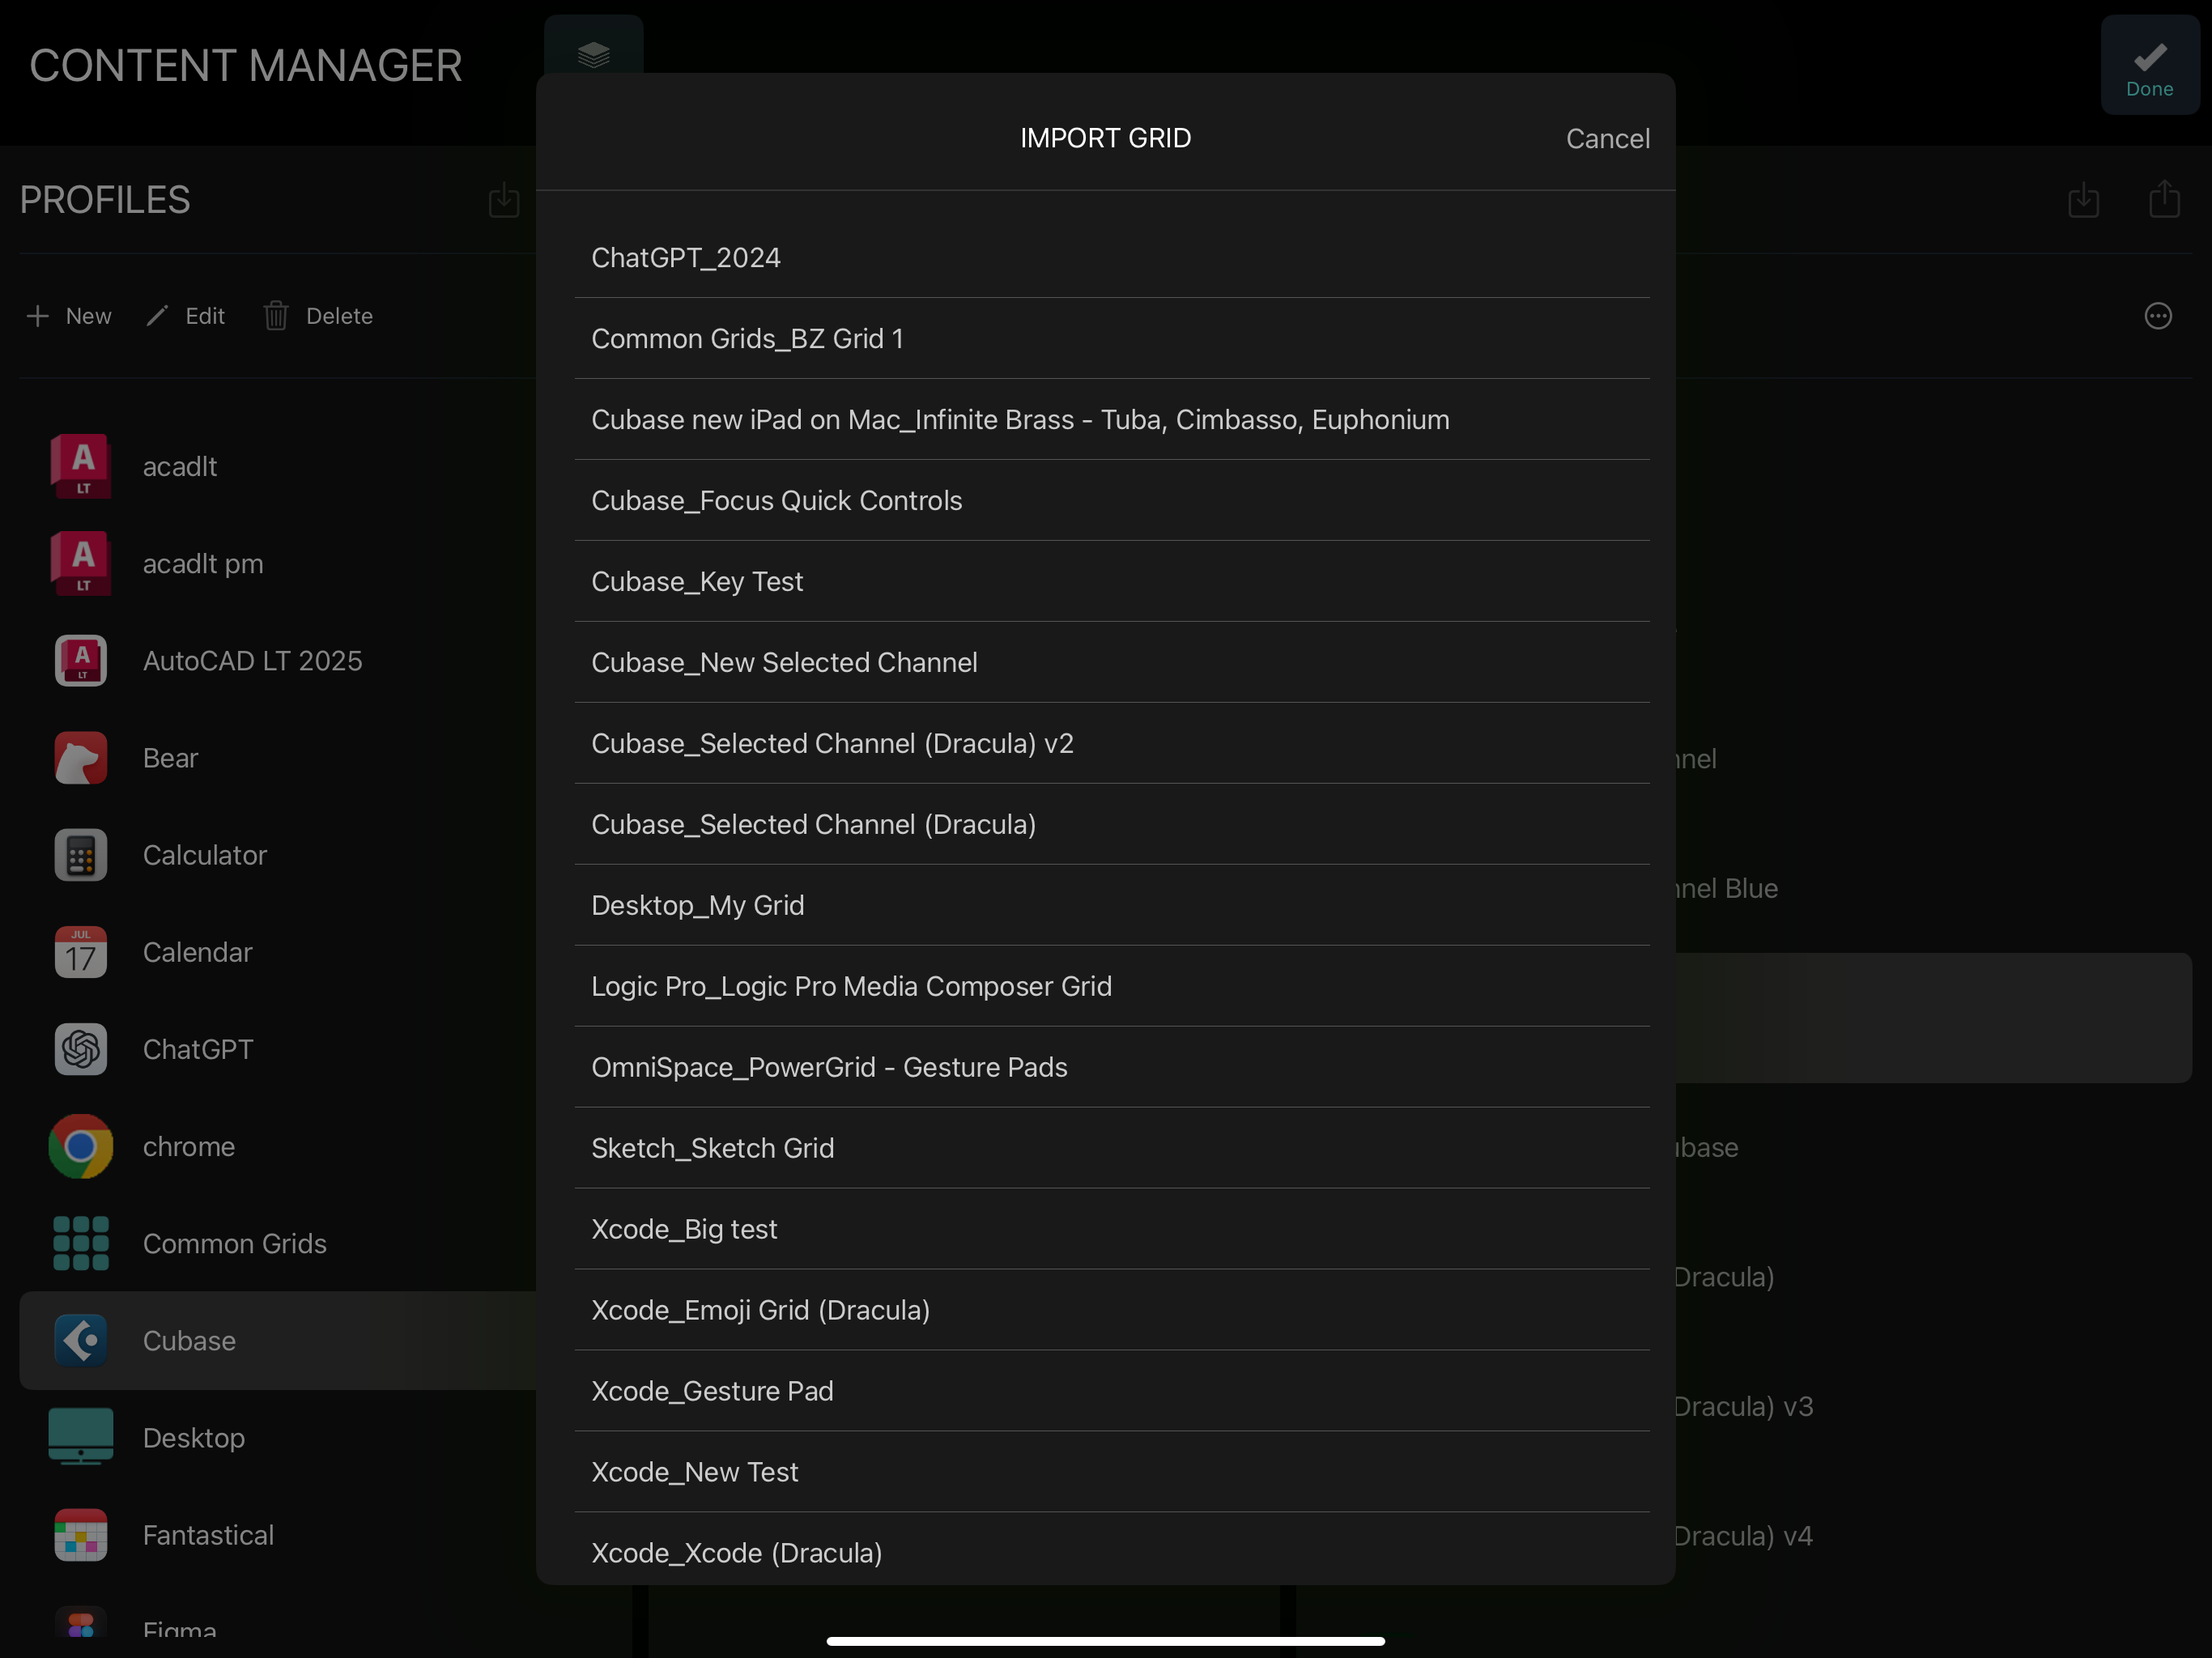Click the Done checkmark button
Viewport: 2212px width, 1658px height.
point(2149,66)
